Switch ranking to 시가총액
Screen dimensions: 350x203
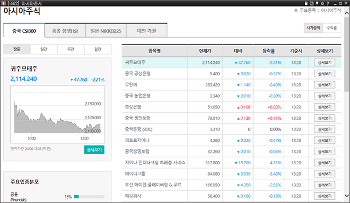click(313, 28)
